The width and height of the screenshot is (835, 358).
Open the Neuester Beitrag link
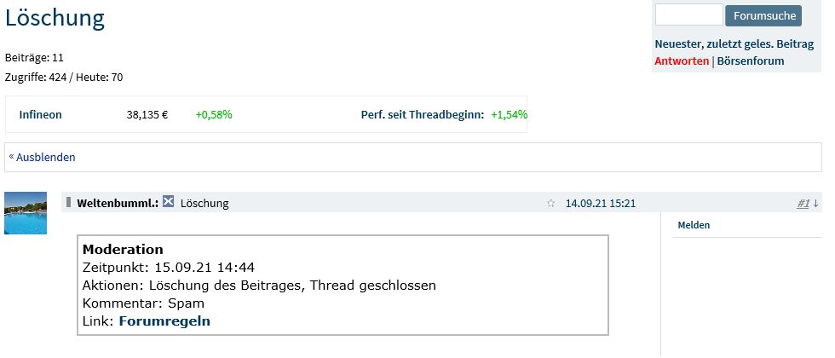[678, 44]
